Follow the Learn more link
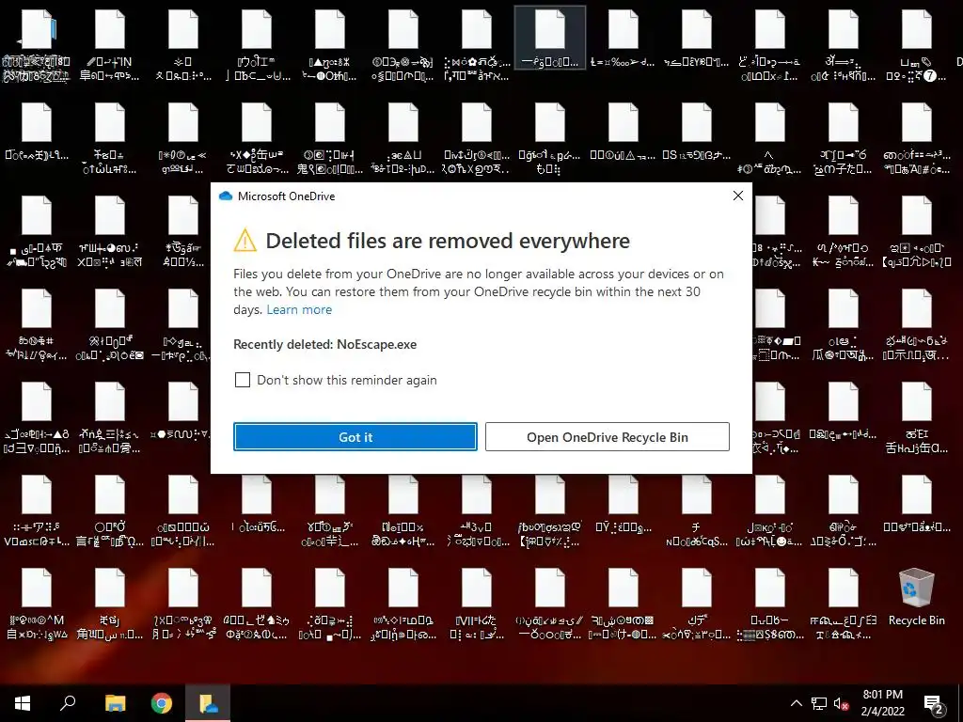 point(299,309)
